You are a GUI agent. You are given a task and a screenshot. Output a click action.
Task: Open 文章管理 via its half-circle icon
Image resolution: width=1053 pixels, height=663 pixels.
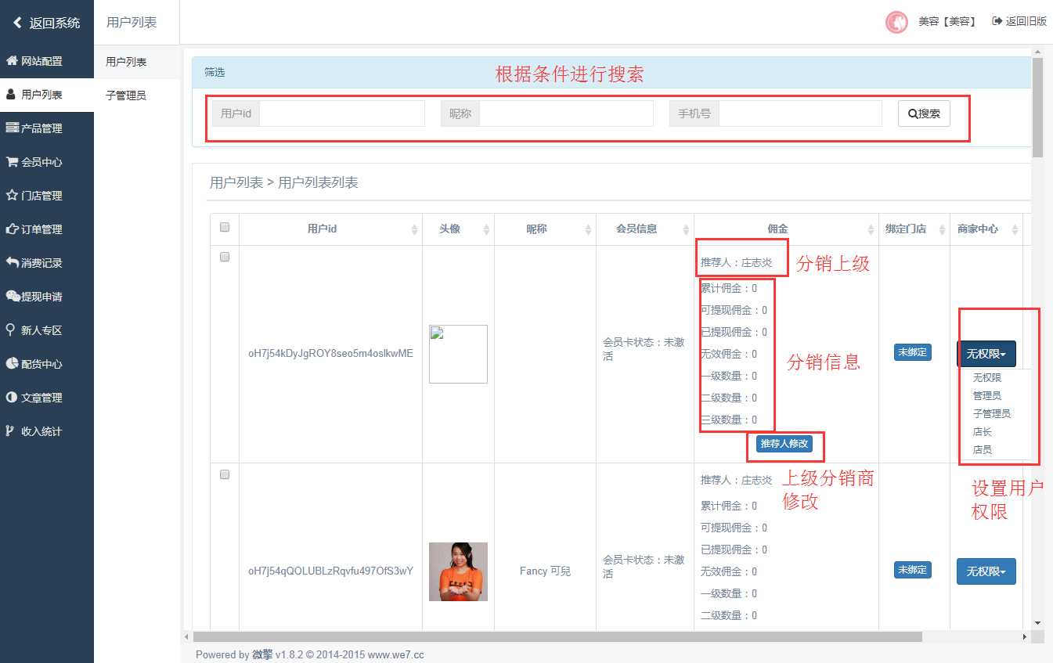click(x=12, y=398)
